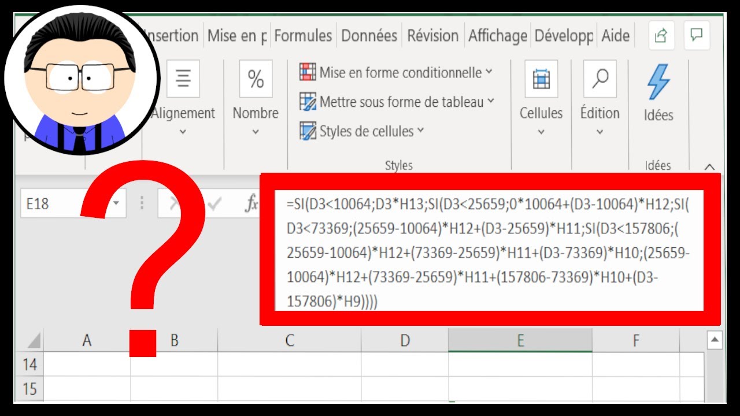Switch to the Formules tab
This screenshot has width=740, height=416.
coord(303,36)
